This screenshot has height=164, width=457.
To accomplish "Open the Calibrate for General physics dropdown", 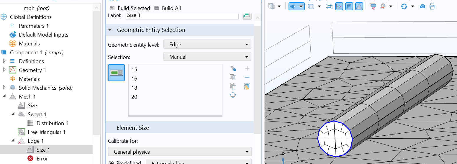I will pos(180,152).
